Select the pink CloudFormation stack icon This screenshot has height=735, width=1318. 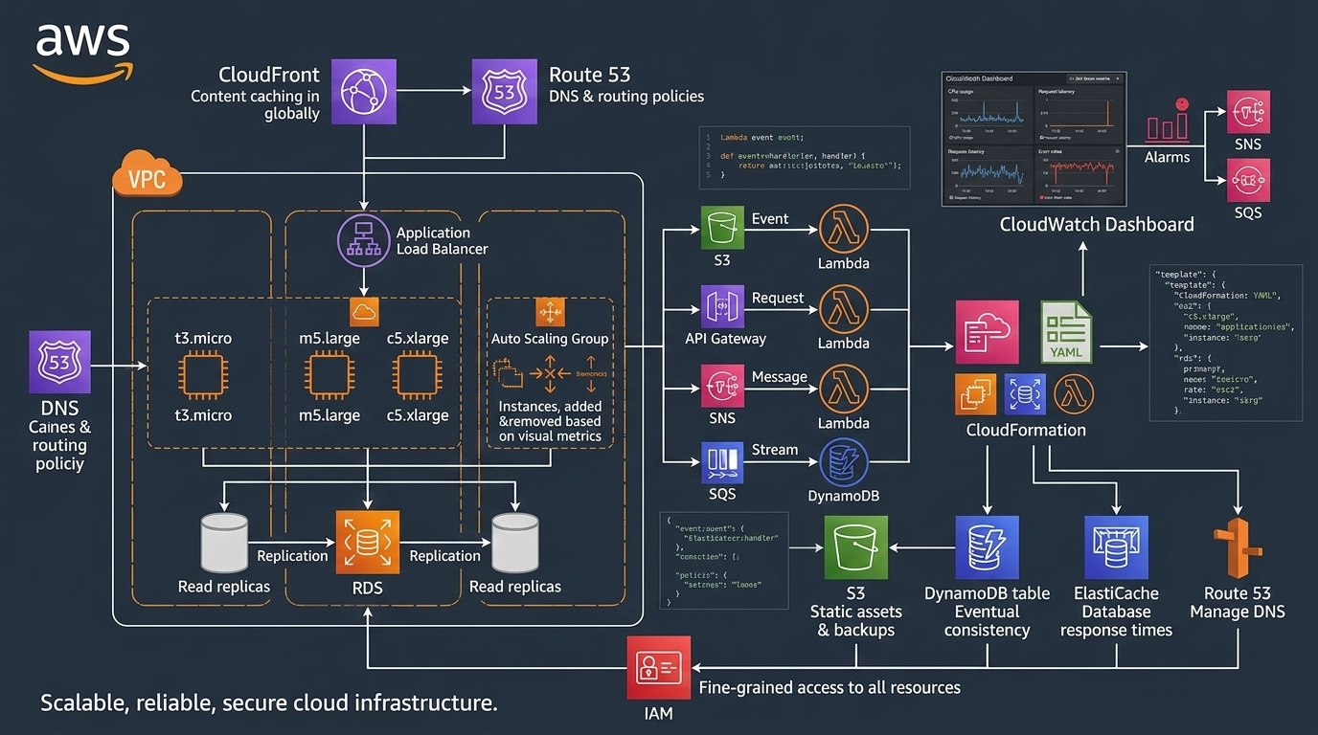987,332
